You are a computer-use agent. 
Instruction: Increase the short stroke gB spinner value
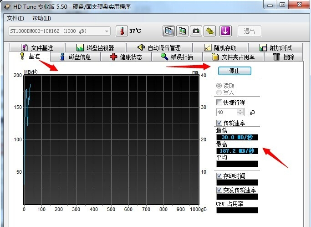coord(240,110)
